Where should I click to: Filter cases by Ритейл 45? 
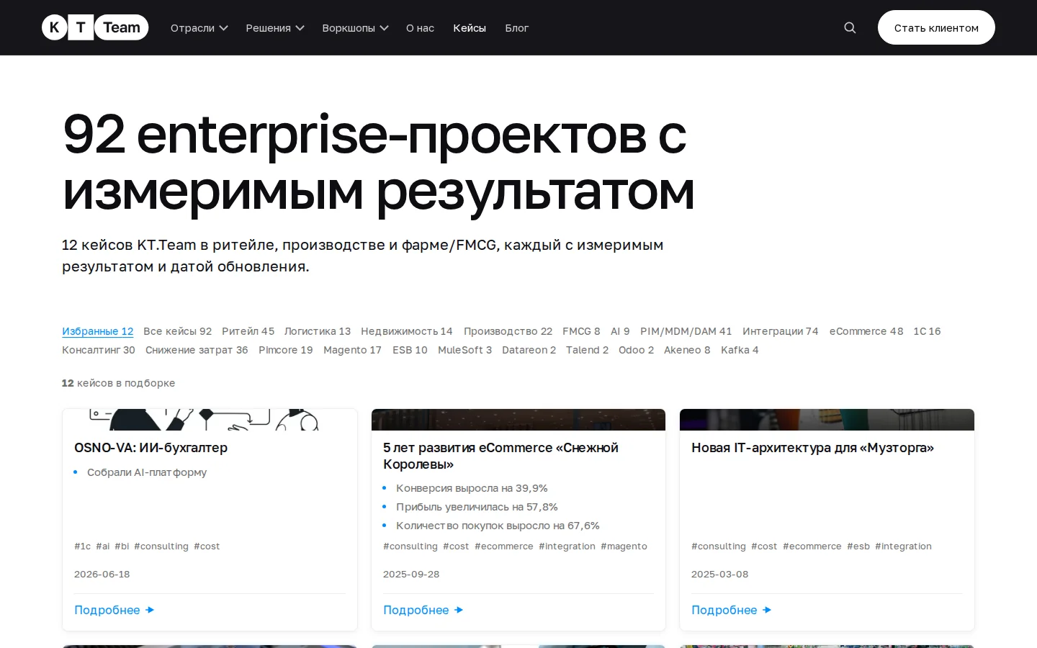pyautogui.click(x=248, y=331)
